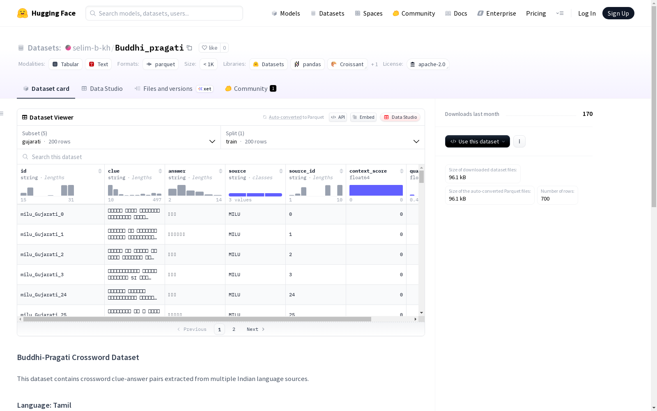This screenshot has height=411, width=657.
Task: Select the parquet format tag
Action: [161, 64]
